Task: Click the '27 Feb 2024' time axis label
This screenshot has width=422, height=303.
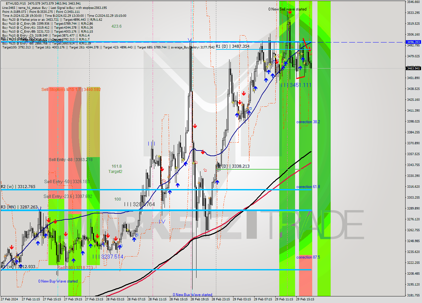Action: coord(10,299)
